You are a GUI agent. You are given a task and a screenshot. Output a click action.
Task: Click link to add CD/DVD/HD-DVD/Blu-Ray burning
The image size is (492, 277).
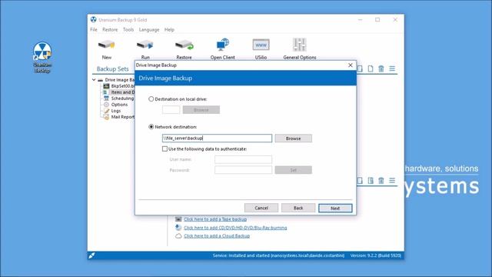(x=235, y=228)
